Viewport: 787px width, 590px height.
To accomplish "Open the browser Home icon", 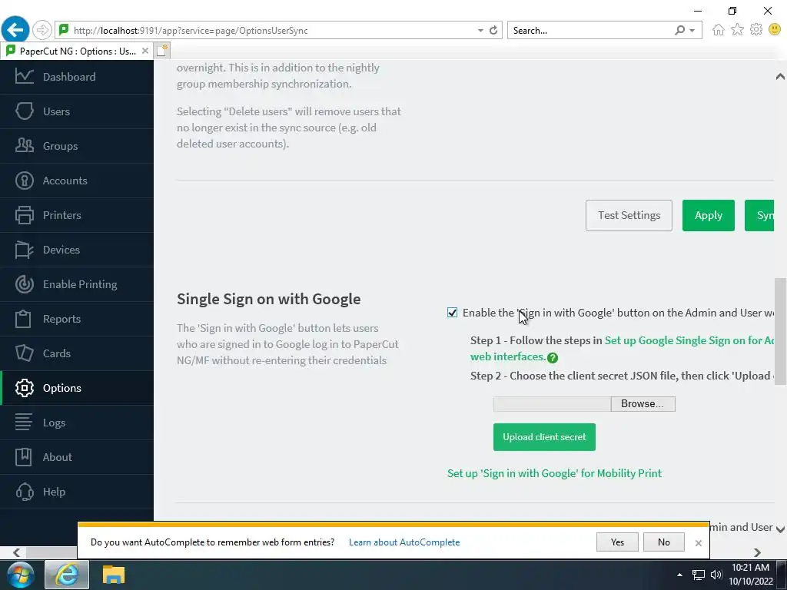I will pos(719,30).
